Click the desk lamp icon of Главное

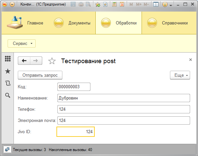tap(15, 22)
